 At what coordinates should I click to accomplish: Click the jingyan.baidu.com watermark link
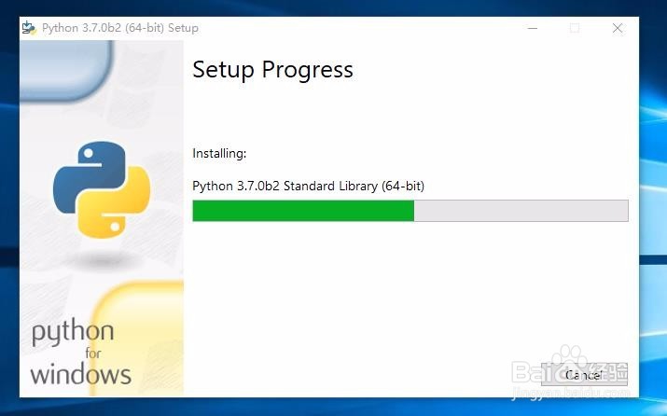click(571, 393)
